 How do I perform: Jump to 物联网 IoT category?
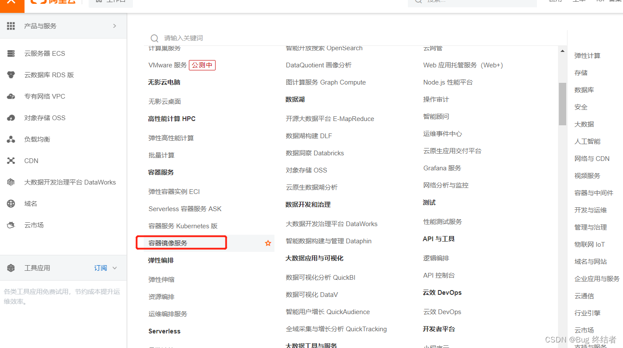(589, 245)
